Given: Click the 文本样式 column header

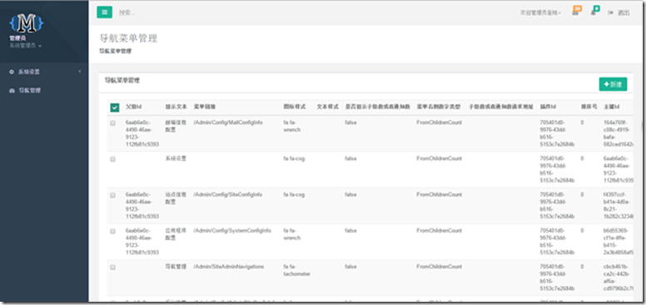Looking at the screenshot, I should [327, 106].
